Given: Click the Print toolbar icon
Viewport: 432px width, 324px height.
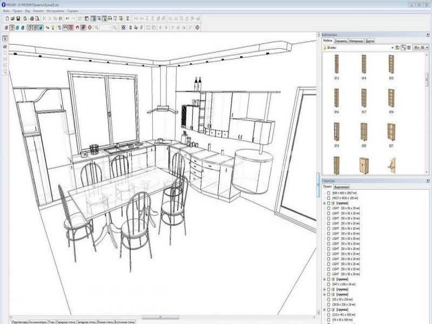Looking at the screenshot, I should point(32,19).
